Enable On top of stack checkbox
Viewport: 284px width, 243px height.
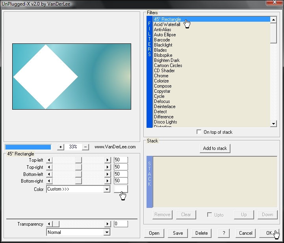click(199, 132)
